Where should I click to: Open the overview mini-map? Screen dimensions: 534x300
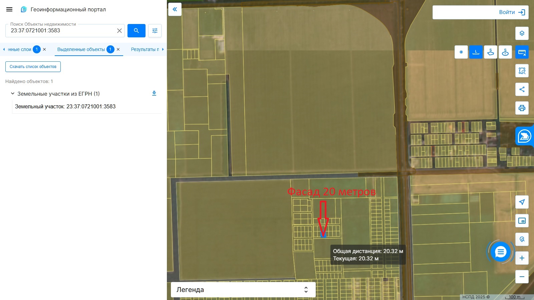522,221
